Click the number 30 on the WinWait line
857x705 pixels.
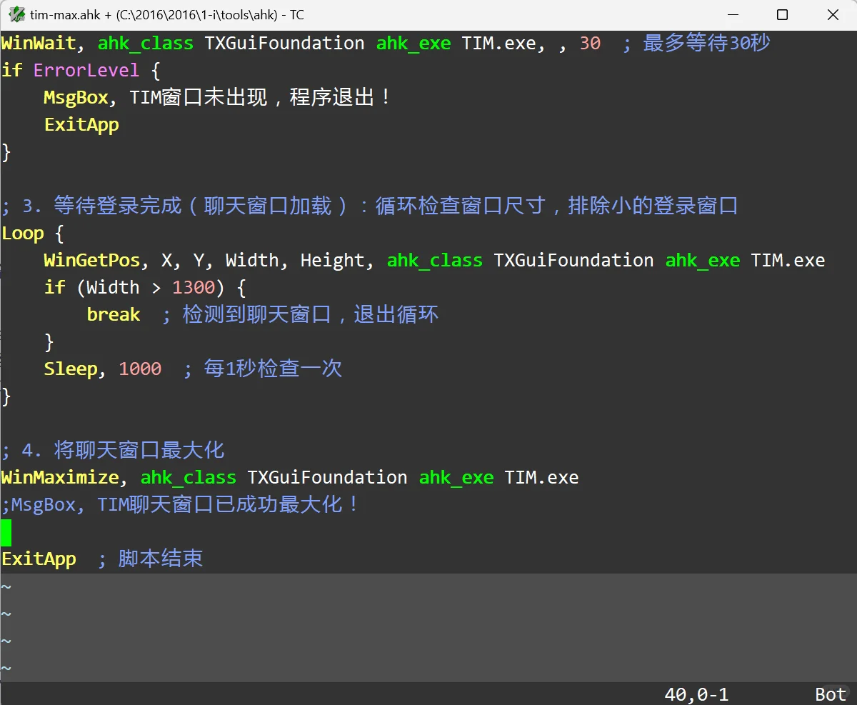590,43
